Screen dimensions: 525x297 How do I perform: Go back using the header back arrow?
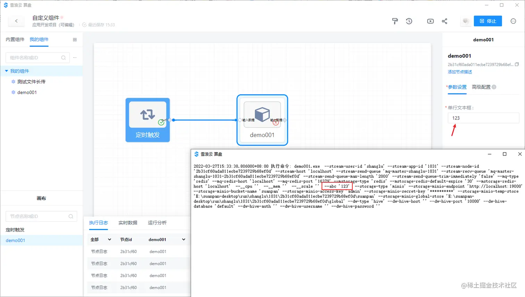click(x=16, y=21)
